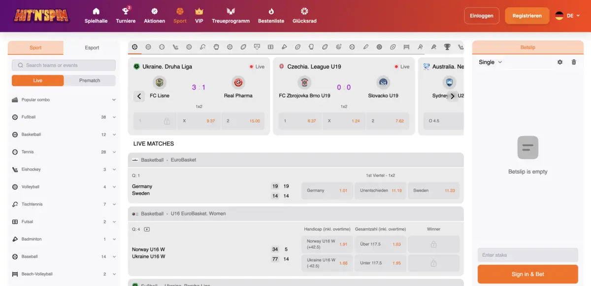Open the Single bet type dropdown
The width and height of the screenshot is (591, 286).
click(490, 62)
